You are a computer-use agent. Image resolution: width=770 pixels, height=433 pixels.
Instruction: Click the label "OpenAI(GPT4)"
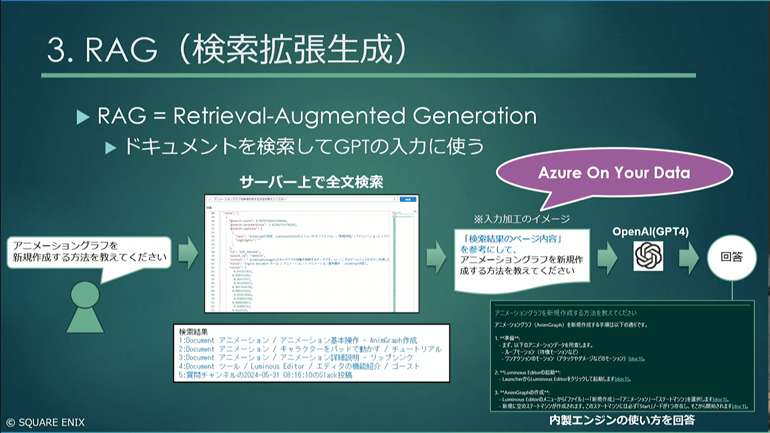(650, 232)
